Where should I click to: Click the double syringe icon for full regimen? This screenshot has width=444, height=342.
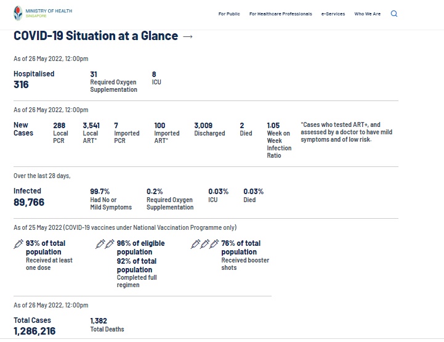(104, 245)
